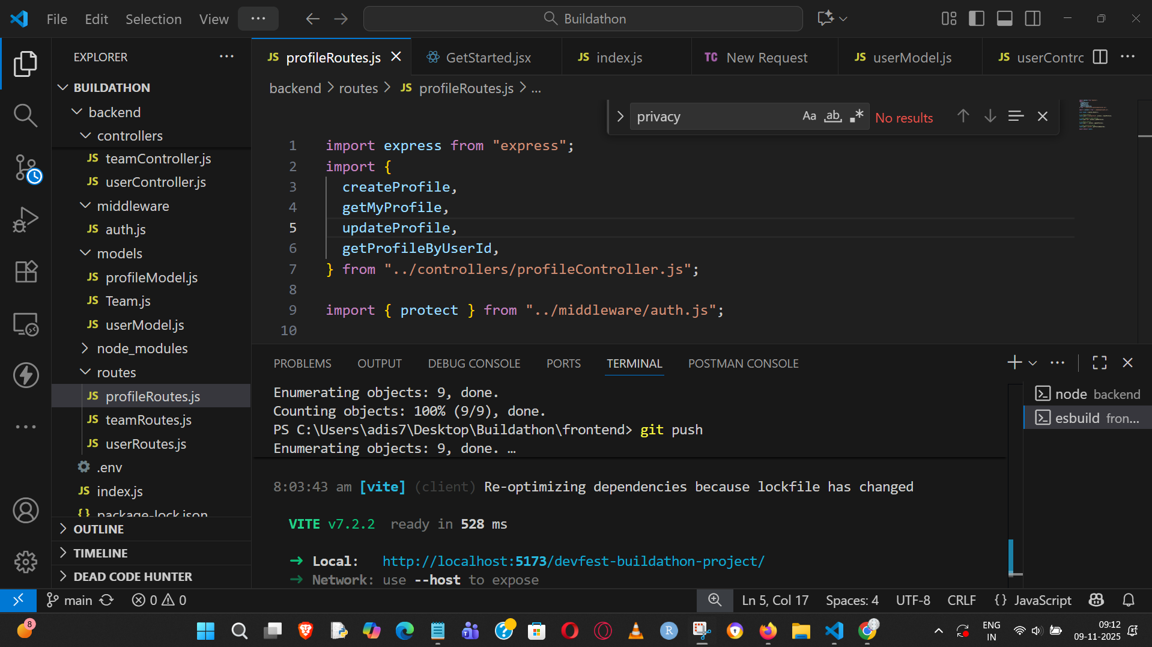The image size is (1152, 647).
Task: Expand the node_modules folder
Action: pyautogui.click(x=142, y=348)
